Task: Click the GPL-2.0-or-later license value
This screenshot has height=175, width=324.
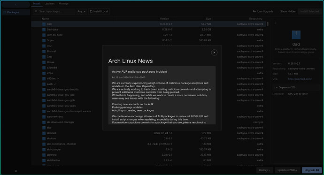Action: [298, 94]
